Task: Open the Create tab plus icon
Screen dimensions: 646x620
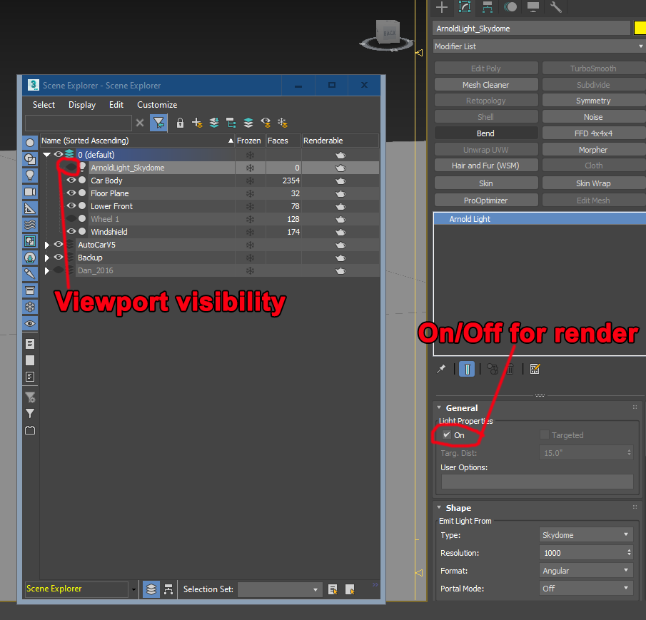Action: pyautogui.click(x=442, y=7)
